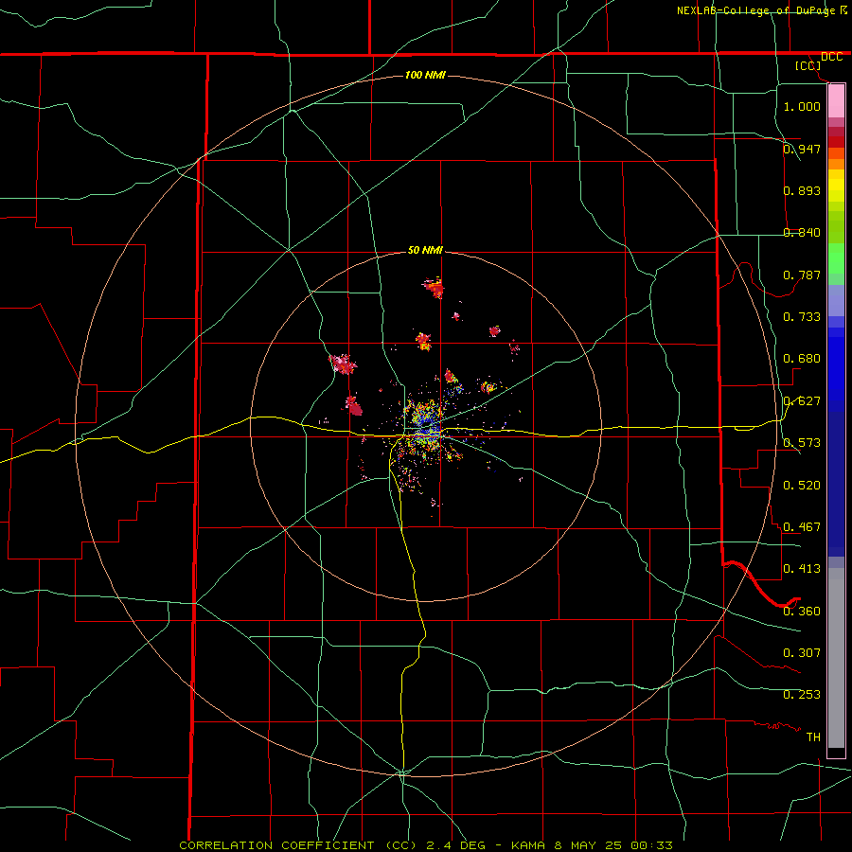Click the 0.253 legend value

pos(802,695)
